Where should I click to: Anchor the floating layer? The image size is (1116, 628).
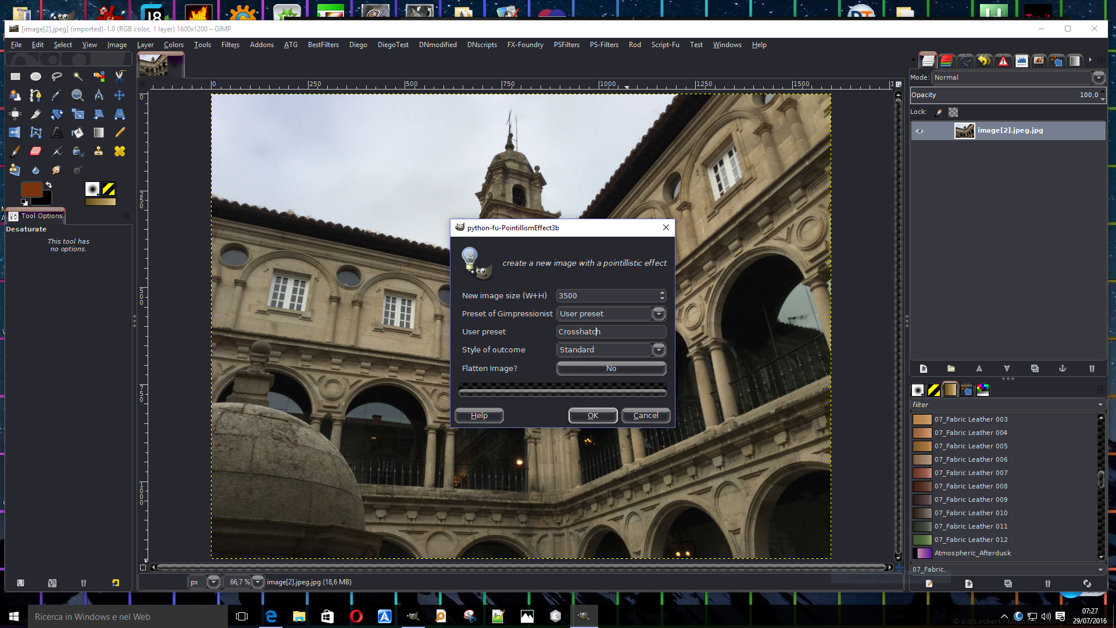pyautogui.click(x=1063, y=369)
